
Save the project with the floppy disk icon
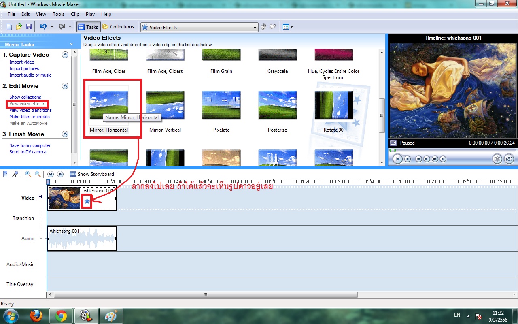[29, 27]
